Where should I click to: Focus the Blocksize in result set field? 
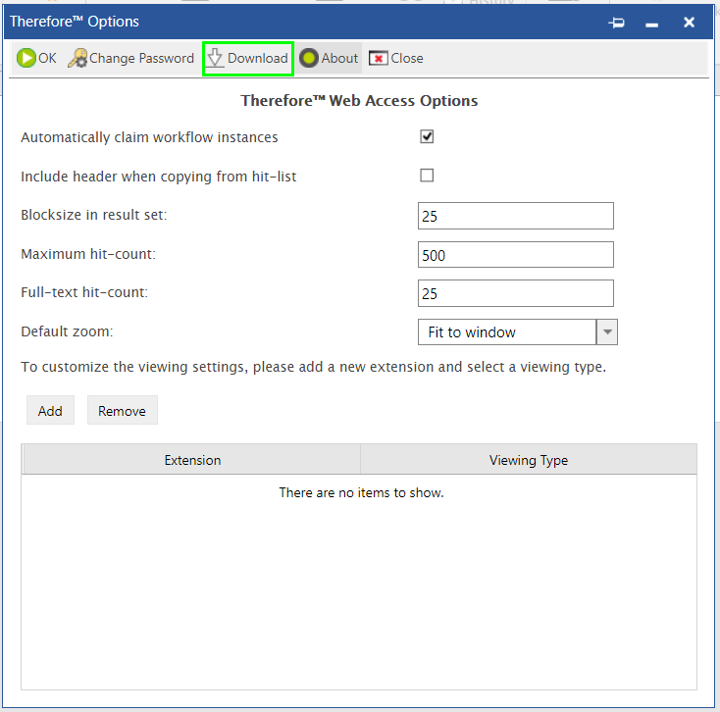pos(516,216)
